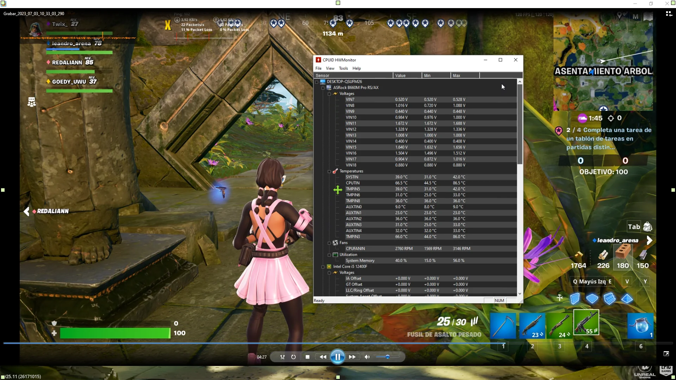Click the squad icon below the teammate list
Image resolution: width=676 pixels, height=380 pixels.
31,102
